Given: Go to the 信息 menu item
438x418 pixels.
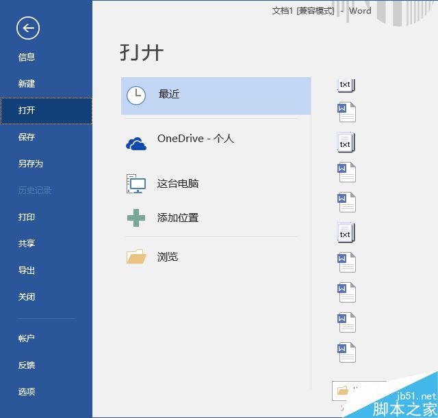Looking at the screenshot, I should (27, 57).
